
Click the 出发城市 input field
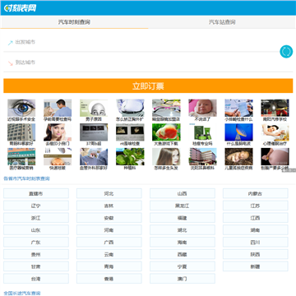click(x=141, y=42)
